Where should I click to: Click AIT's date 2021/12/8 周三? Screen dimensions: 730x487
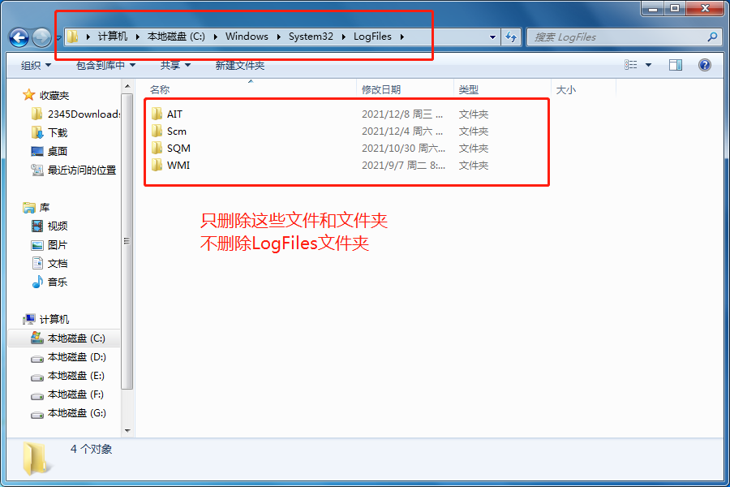402,114
